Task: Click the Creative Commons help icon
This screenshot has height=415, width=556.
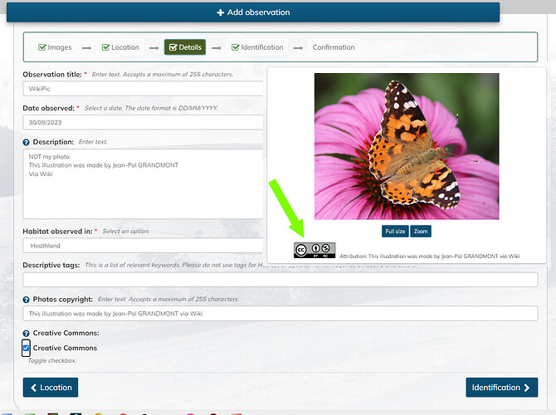Action: 26,334
